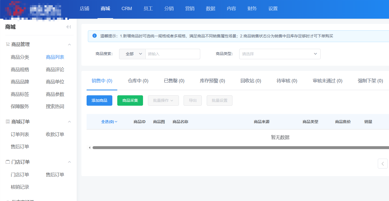The height and width of the screenshot is (201, 389).
Task: Click the blue info icon in the tip banner
Action: tap(95, 36)
